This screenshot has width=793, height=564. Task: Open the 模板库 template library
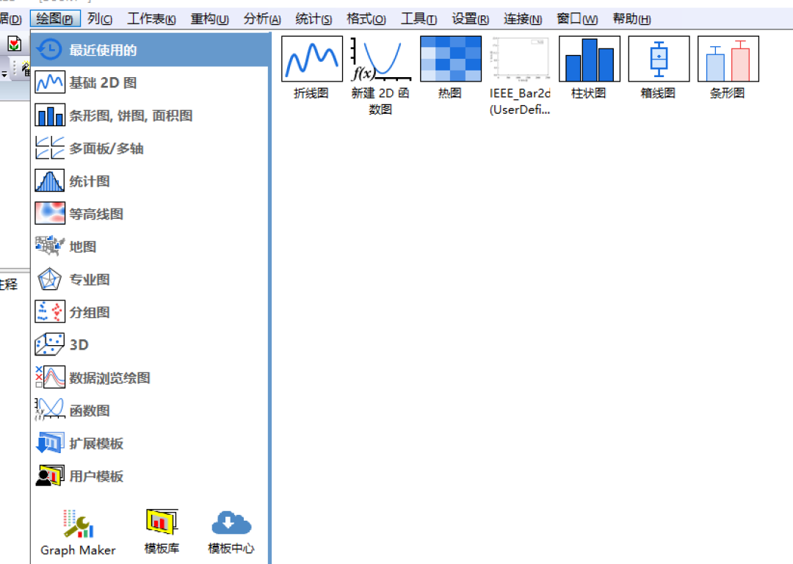(x=162, y=532)
